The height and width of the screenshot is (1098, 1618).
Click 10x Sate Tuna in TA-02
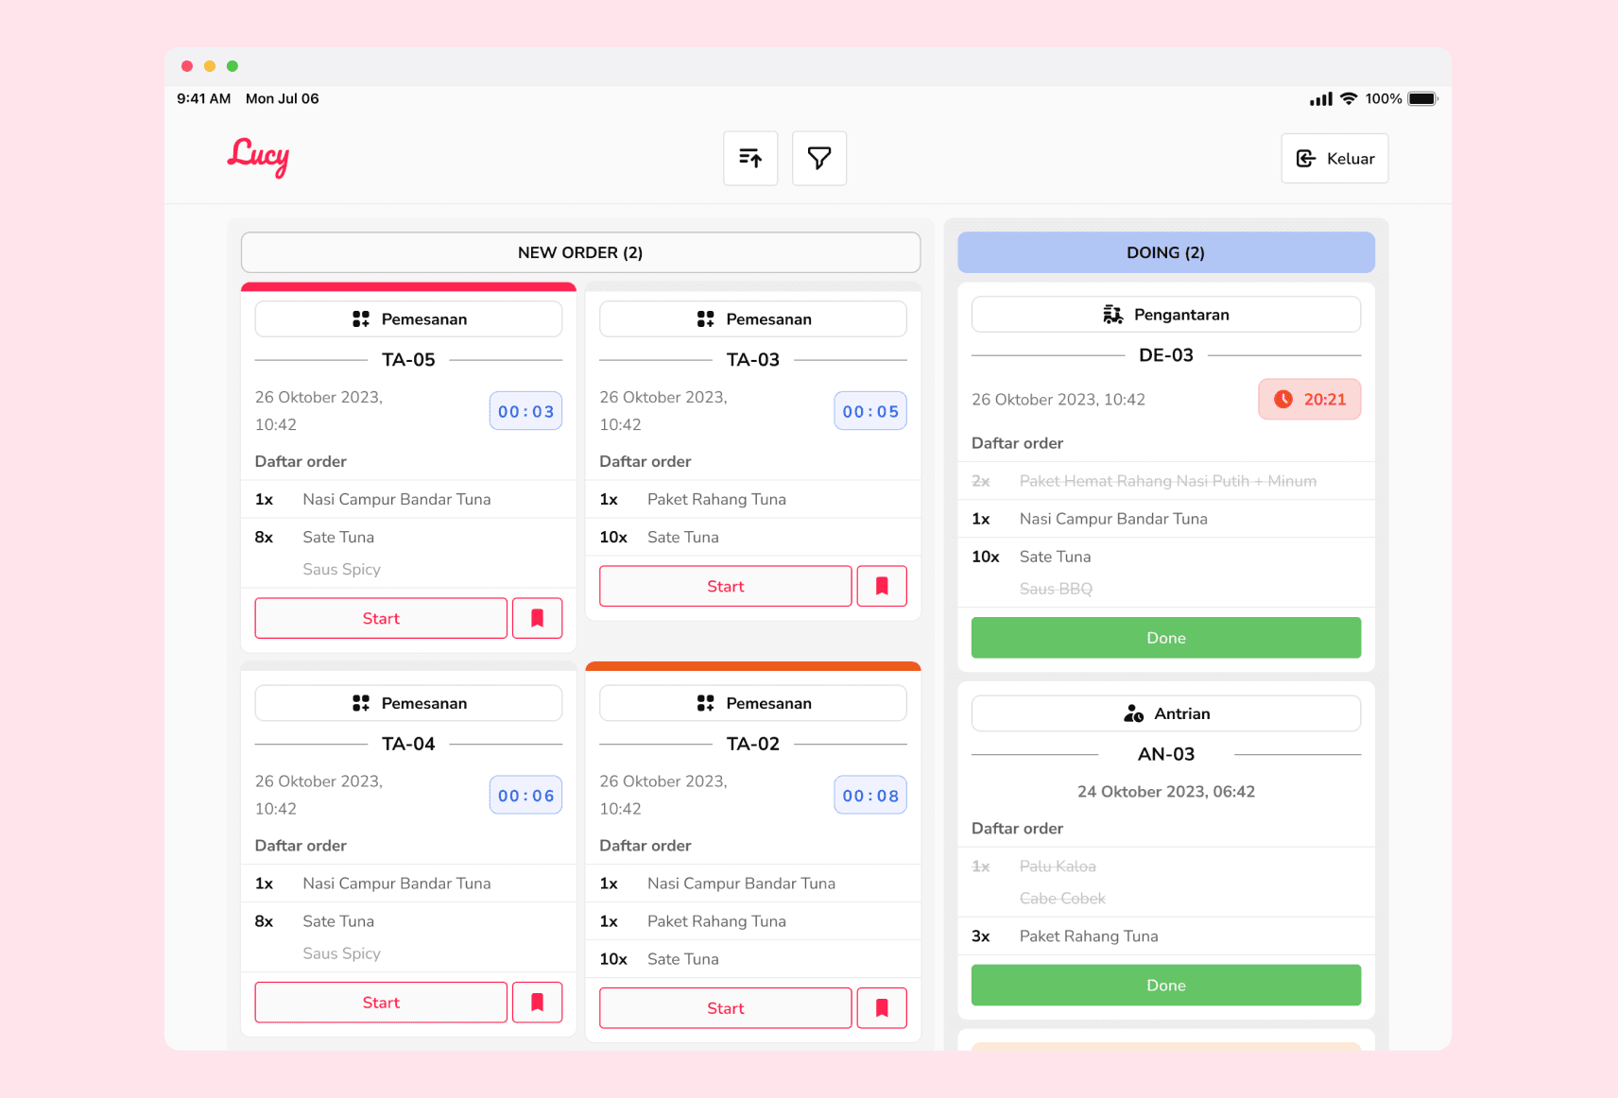[x=753, y=959]
